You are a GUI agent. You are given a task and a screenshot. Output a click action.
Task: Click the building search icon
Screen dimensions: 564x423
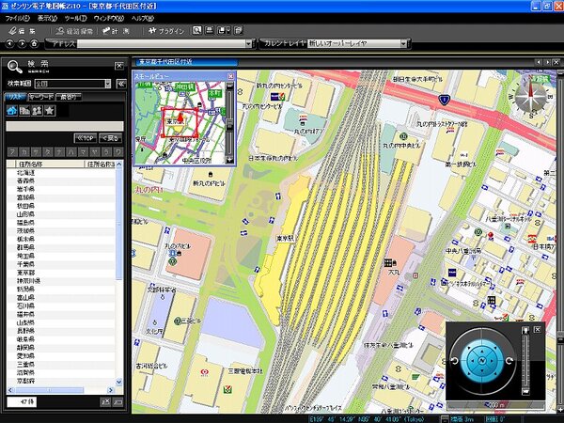(x=24, y=111)
